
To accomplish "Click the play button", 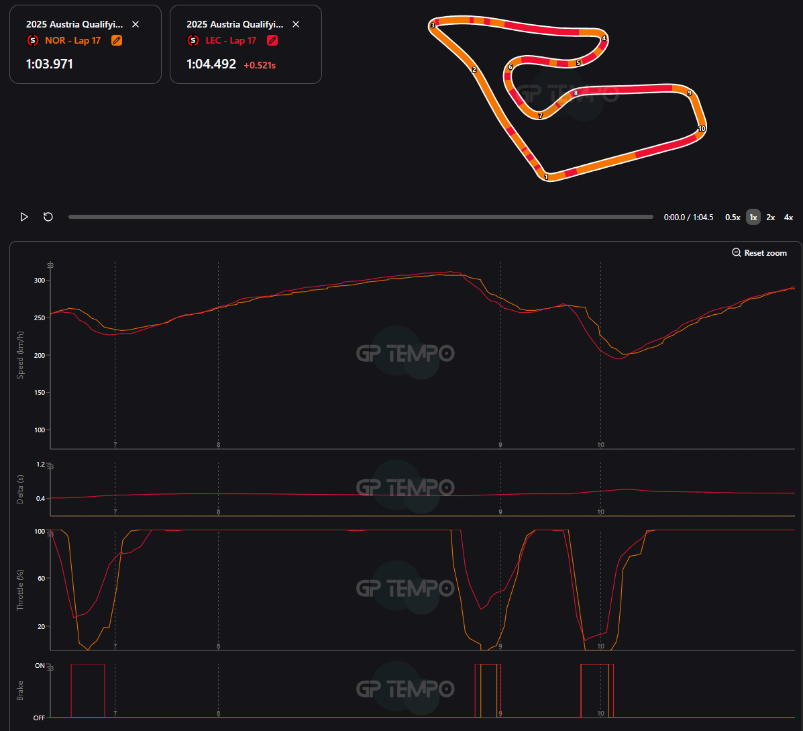I will pyautogui.click(x=24, y=217).
